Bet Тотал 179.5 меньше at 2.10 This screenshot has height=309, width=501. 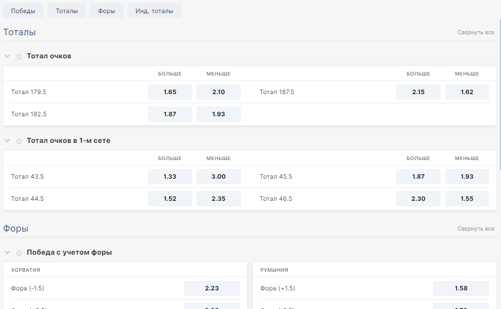point(218,92)
